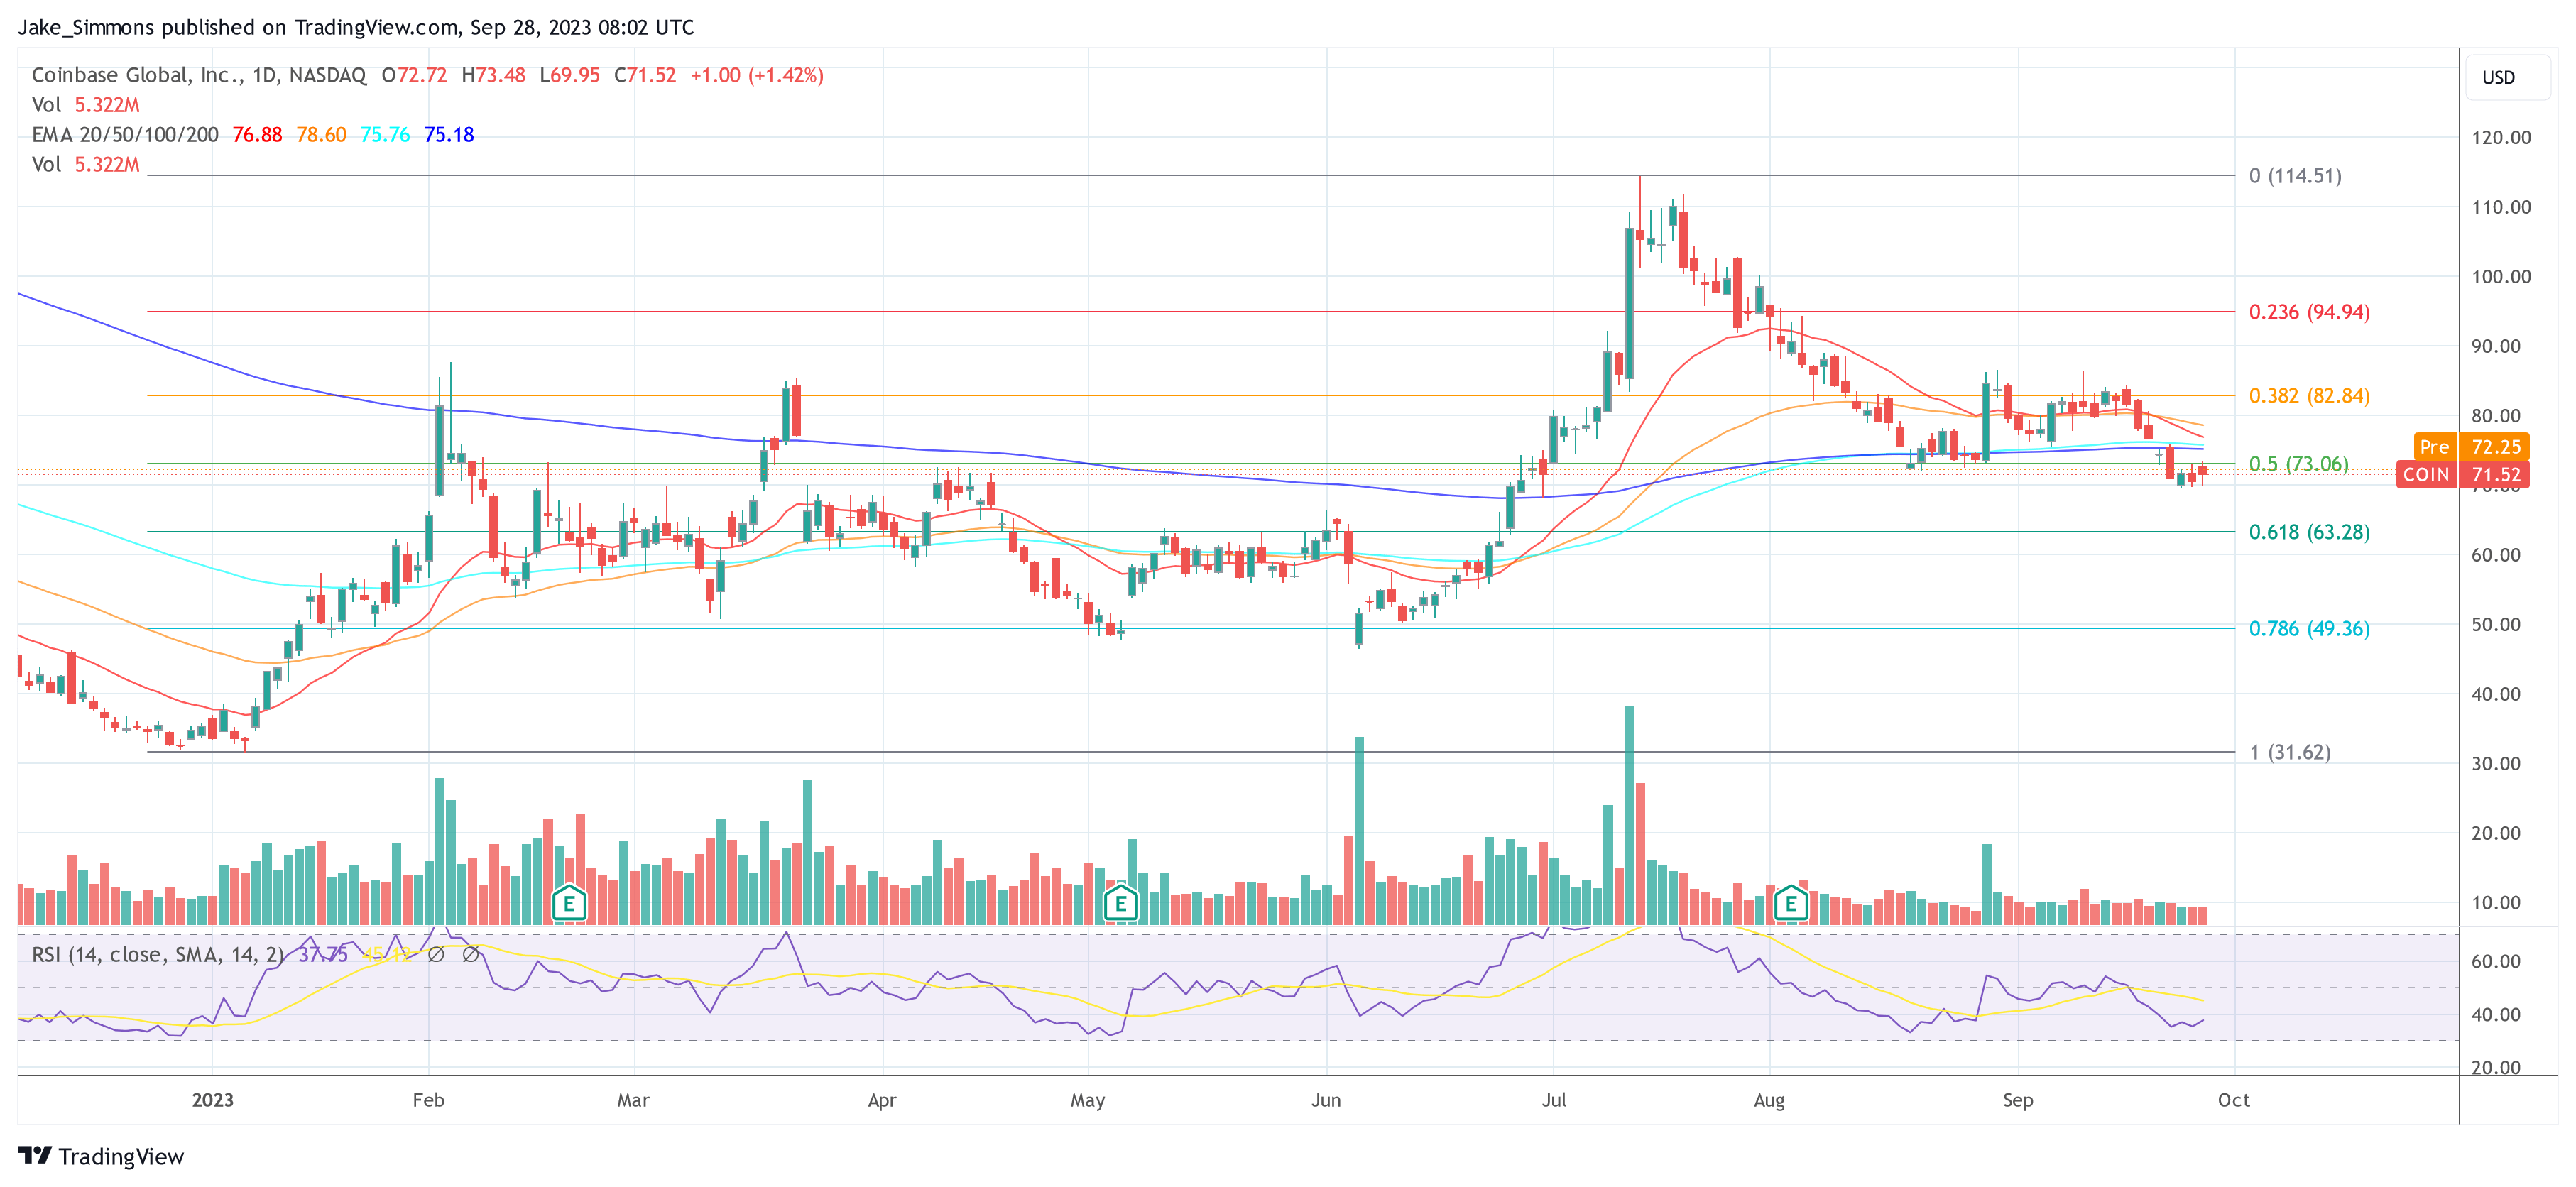Click the Apr time axis label
Image resolution: width=2576 pixels, height=1187 pixels.
tap(881, 1100)
